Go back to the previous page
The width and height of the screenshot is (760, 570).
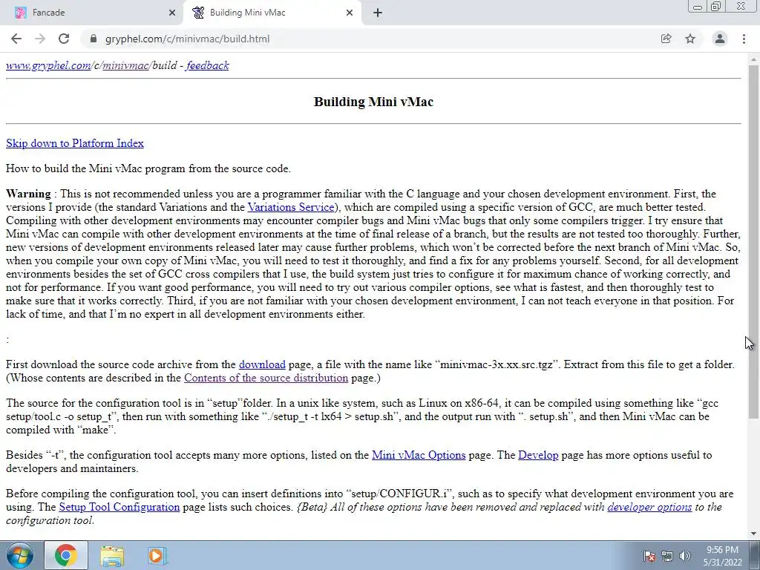click(x=16, y=39)
